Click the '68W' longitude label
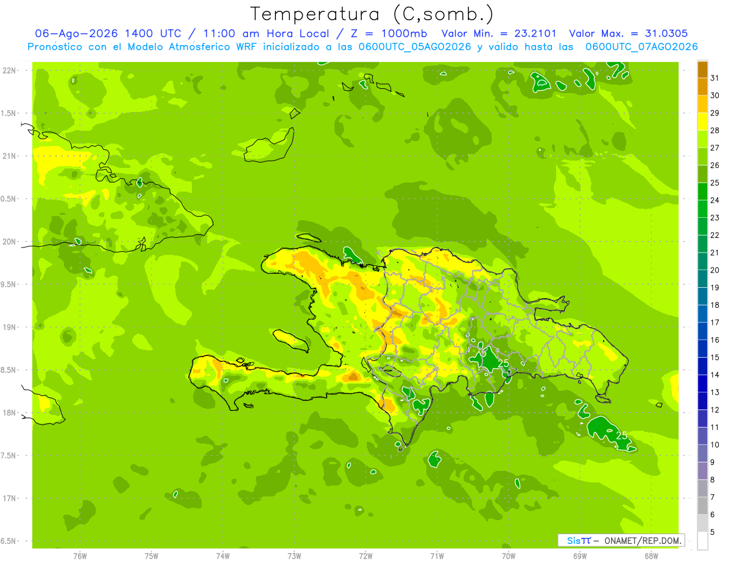 (651, 556)
